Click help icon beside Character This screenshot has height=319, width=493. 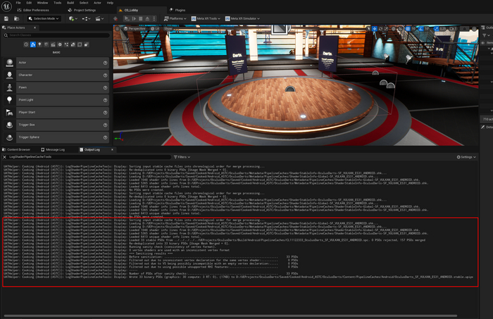106,75
